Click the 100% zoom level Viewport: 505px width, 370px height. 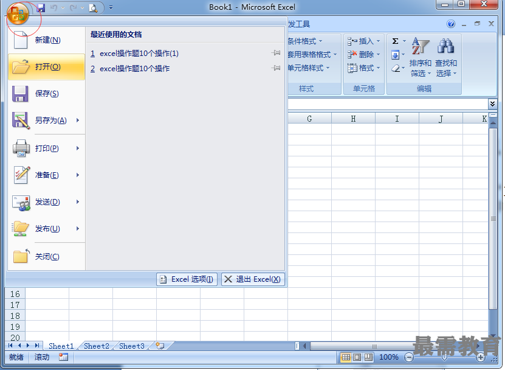[x=388, y=357]
